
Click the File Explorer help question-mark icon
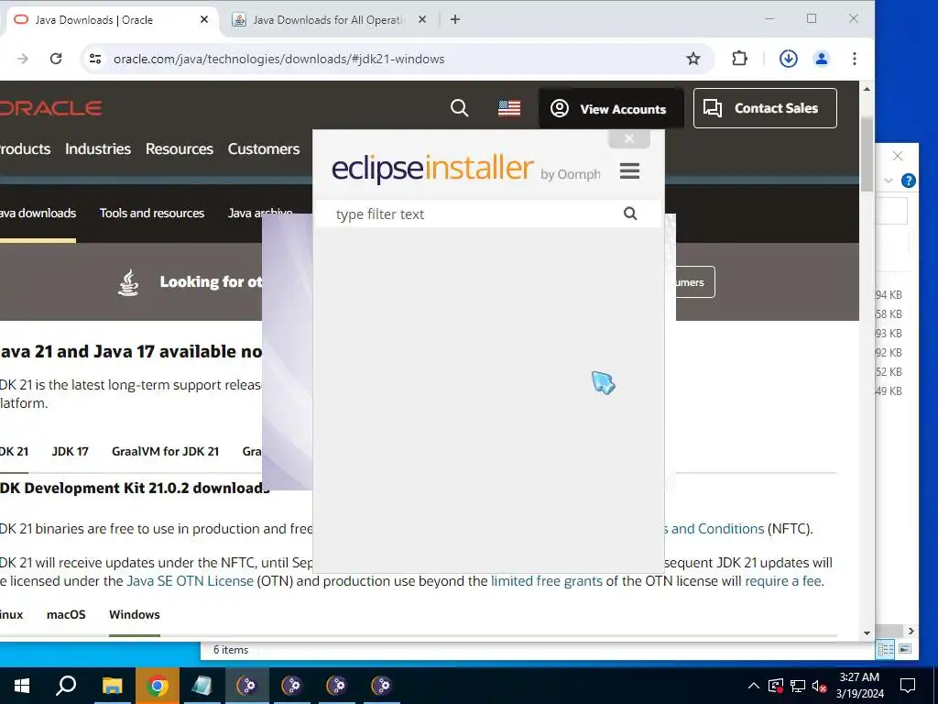point(908,181)
